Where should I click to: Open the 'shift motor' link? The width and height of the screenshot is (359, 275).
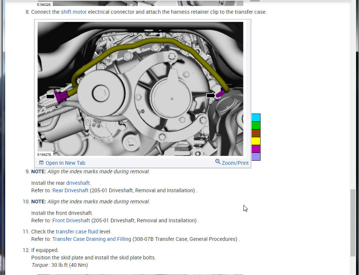(74, 12)
